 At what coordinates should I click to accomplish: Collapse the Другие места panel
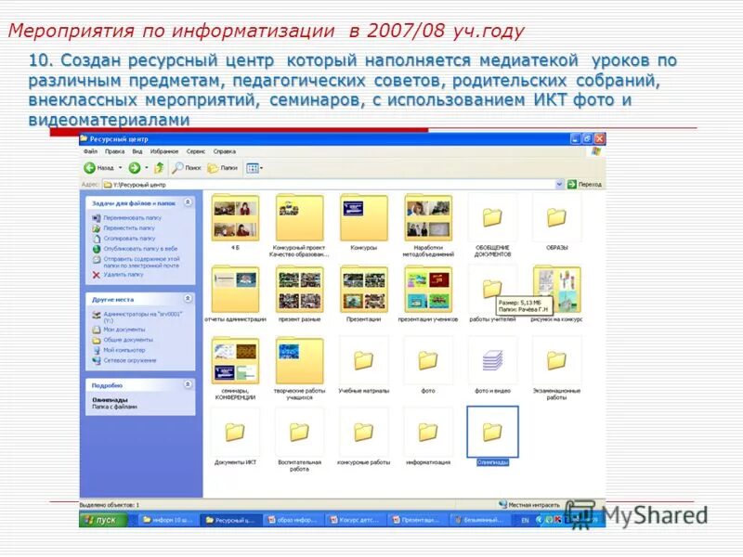click(x=189, y=298)
